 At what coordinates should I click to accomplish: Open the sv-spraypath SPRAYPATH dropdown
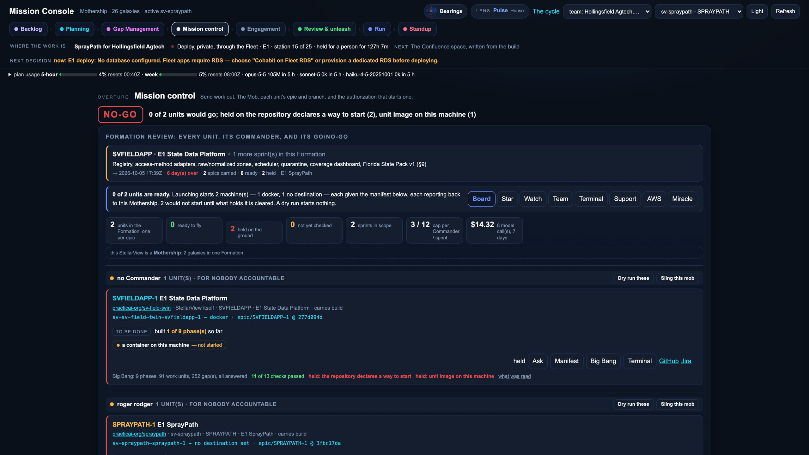point(699,11)
